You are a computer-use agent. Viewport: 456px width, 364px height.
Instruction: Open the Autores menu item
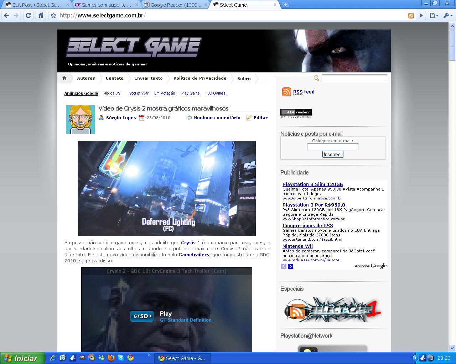coord(86,78)
